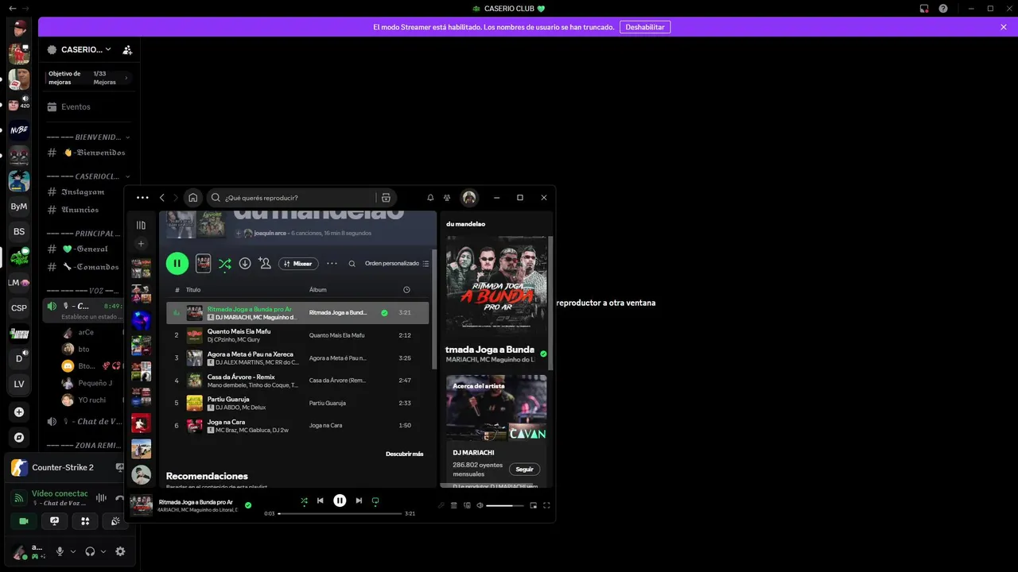1018x572 pixels.
Task: Mute Discord microphone
Action: (60, 551)
